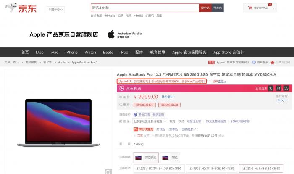Click the red 搜全站 search button
The width and height of the screenshot is (294, 174).
(x=205, y=8)
